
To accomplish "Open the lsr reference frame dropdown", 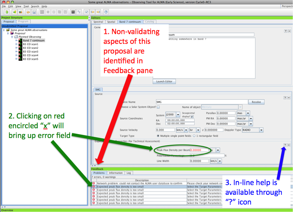I will 198,130.
